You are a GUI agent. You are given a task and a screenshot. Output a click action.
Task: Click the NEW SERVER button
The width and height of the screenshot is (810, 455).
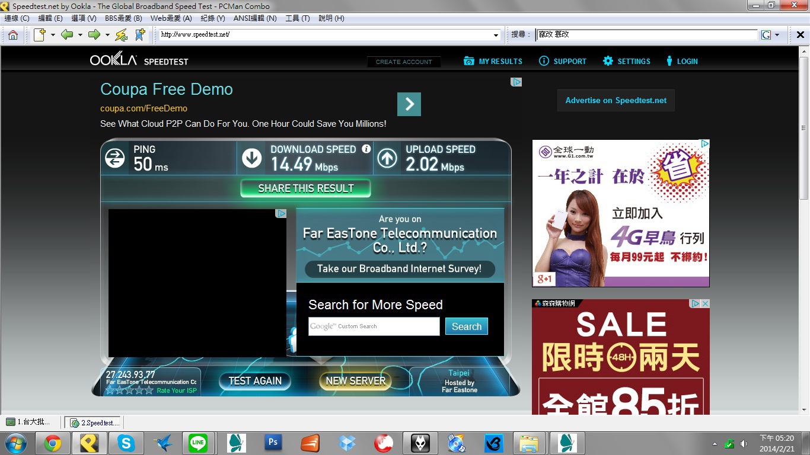click(x=355, y=381)
